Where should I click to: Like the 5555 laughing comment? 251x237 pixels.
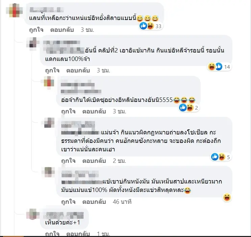coord(68,111)
